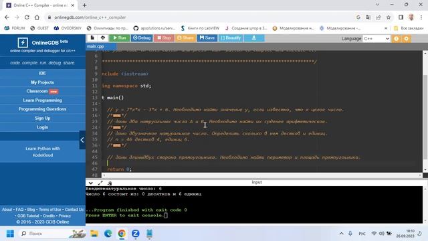Unfold the collapsed code at line 24
428x241 pixels.
(x=116, y=128)
